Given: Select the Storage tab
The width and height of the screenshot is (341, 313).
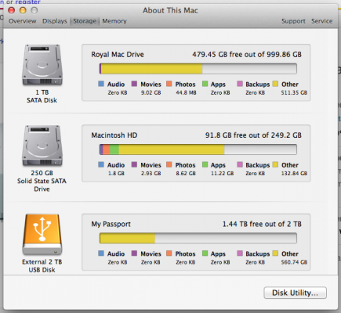Looking at the screenshot, I should [85, 21].
